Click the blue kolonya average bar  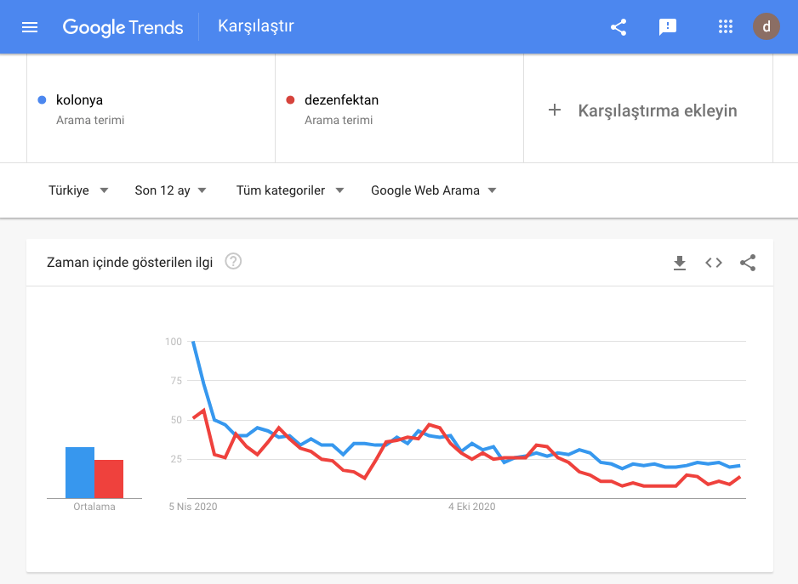click(80, 473)
